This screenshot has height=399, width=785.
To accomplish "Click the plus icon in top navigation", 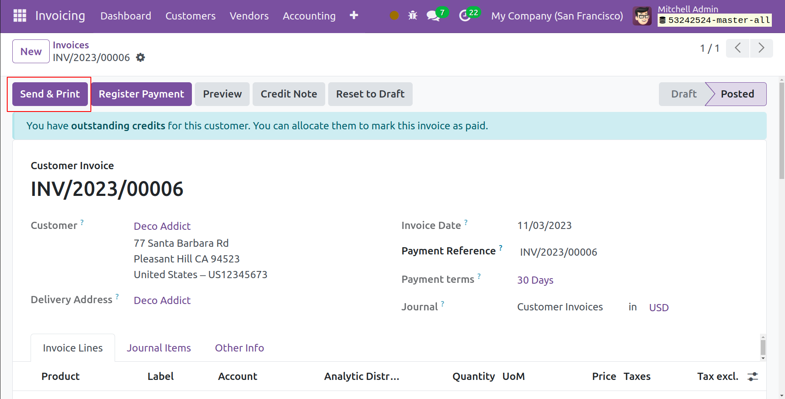I will (x=354, y=16).
